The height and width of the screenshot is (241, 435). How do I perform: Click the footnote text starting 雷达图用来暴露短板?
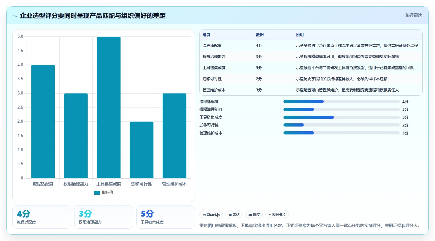click(x=310, y=226)
